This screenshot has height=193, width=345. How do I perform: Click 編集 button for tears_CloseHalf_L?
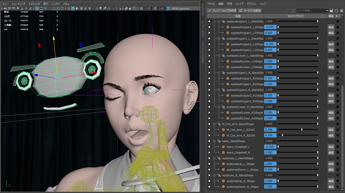pyautogui.click(x=331, y=147)
